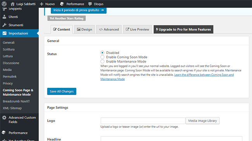
Task: Click the Logo URL input field
Action: [143, 121]
